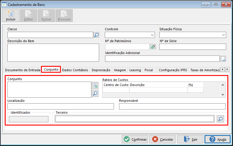Click the Confirmar button
Viewport: 233px width, 146px height.
tap(135, 139)
